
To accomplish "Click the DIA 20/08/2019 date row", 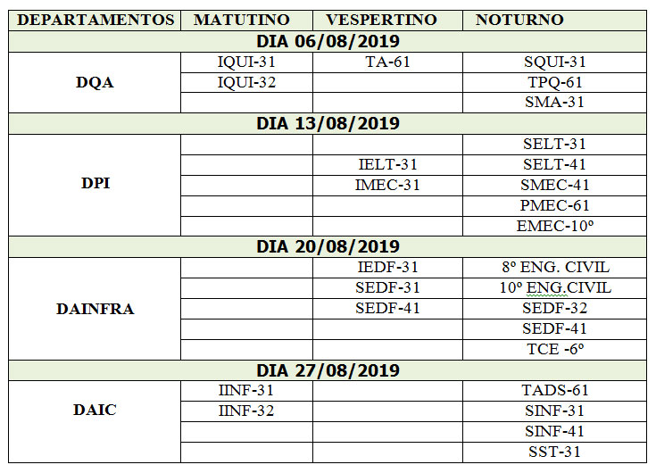I will pos(328,246).
